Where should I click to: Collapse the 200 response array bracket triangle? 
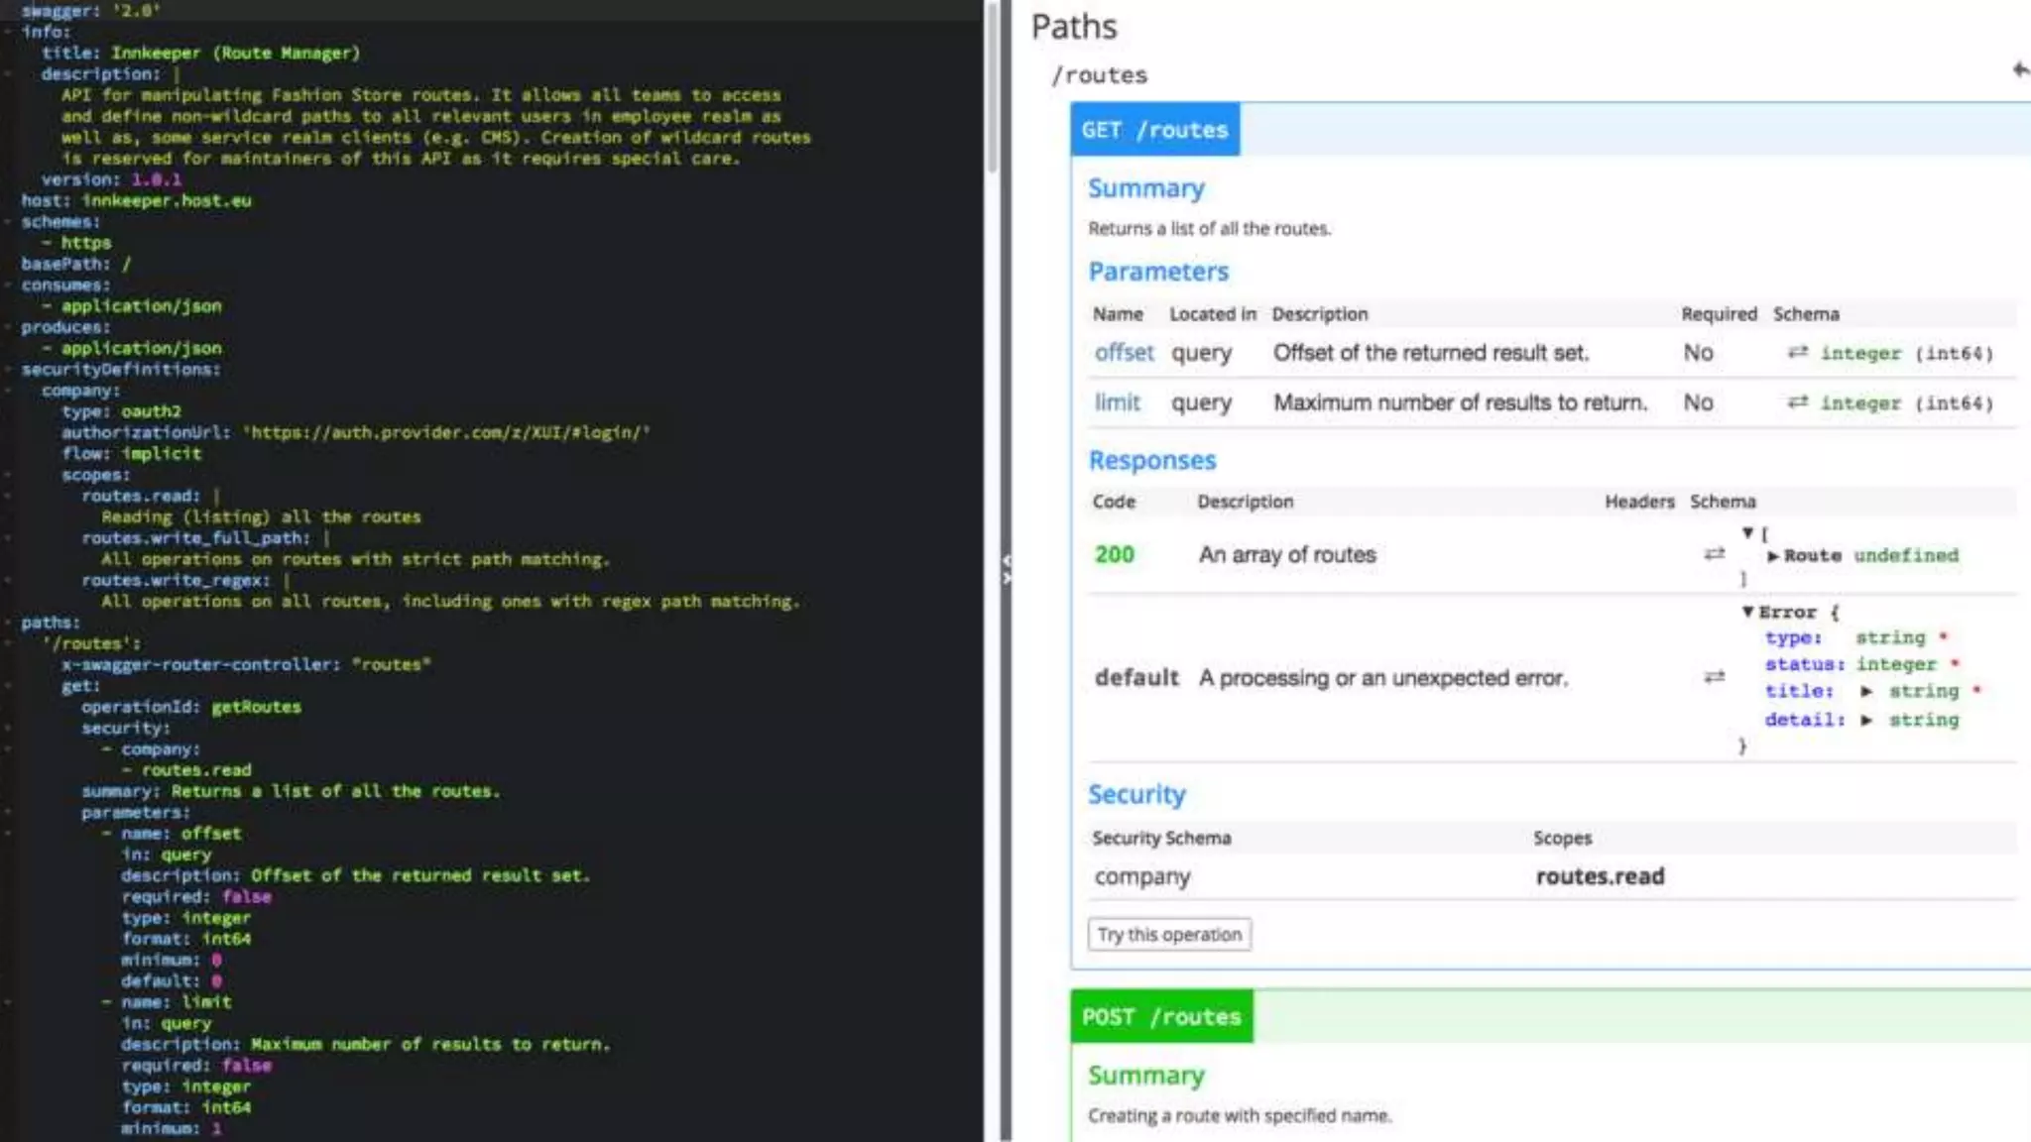[x=1747, y=533]
